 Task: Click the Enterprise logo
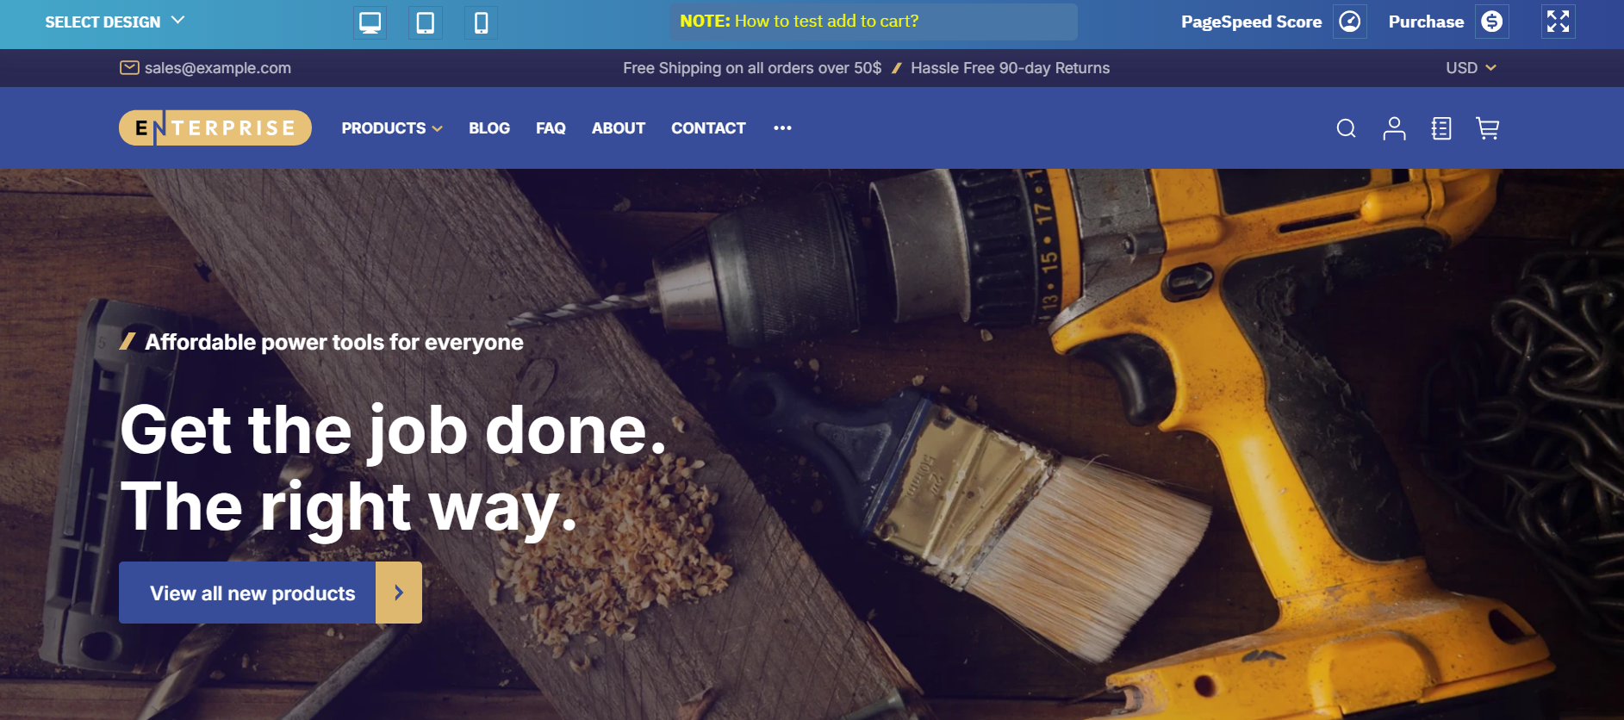215,128
